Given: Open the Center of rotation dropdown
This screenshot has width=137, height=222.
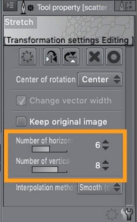Looking at the screenshot, I should point(100,79).
